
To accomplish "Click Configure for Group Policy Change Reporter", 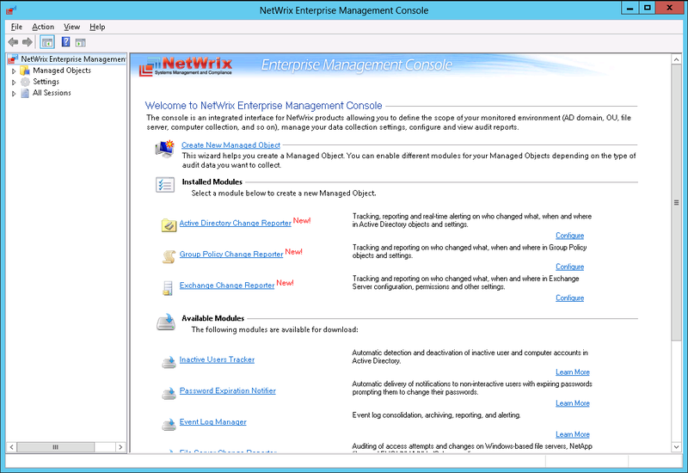I will (x=569, y=267).
